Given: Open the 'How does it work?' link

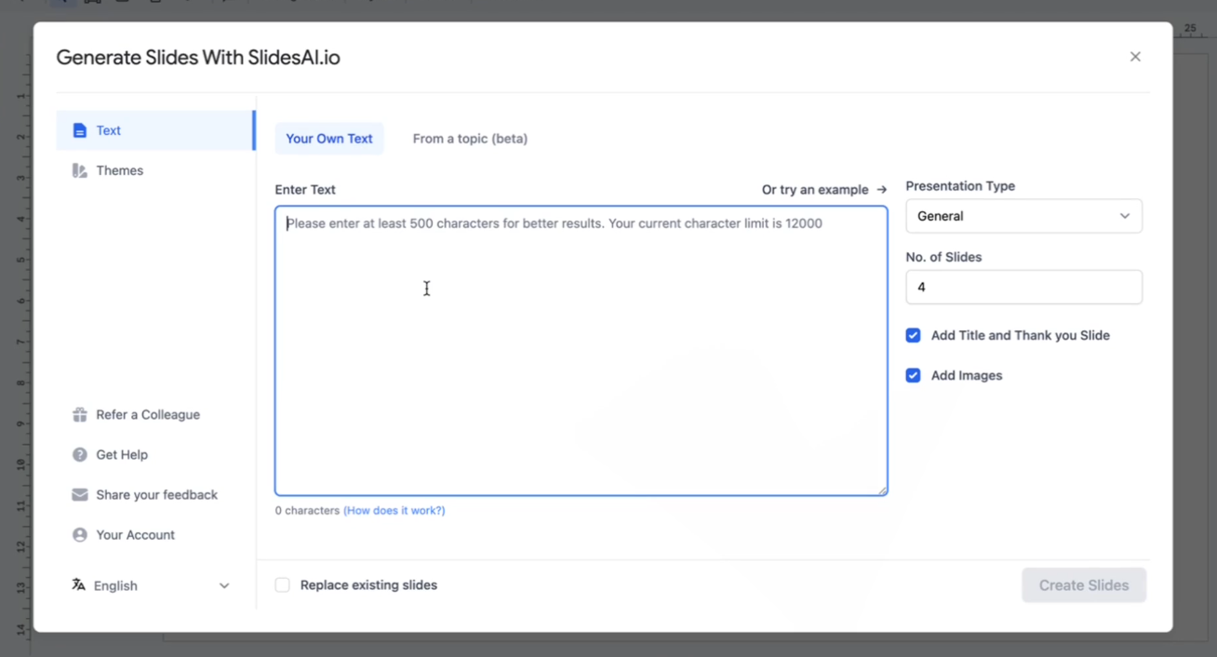Looking at the screenshot, I should tap(395, 511).
